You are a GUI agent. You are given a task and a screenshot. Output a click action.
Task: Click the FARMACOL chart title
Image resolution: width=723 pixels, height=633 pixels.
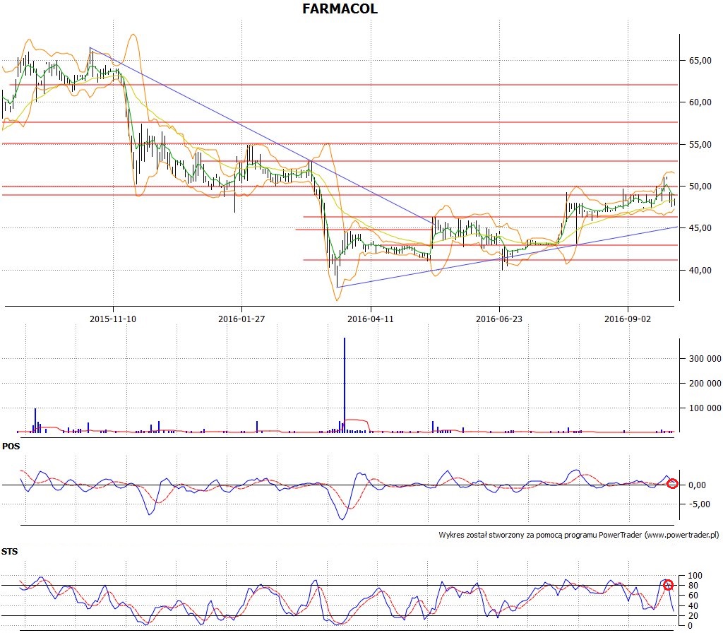pos(340,8)
